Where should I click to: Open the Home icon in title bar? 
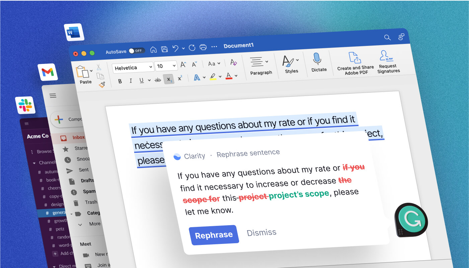coord(153,50)
